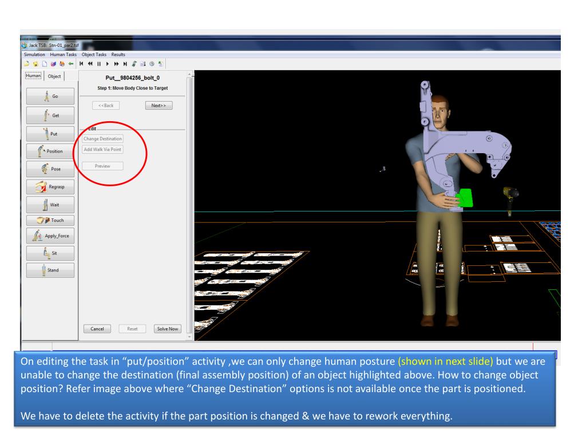This screenshot has width=586, height=439.
Task: Click the Pose task button
Action: point(49,170)
